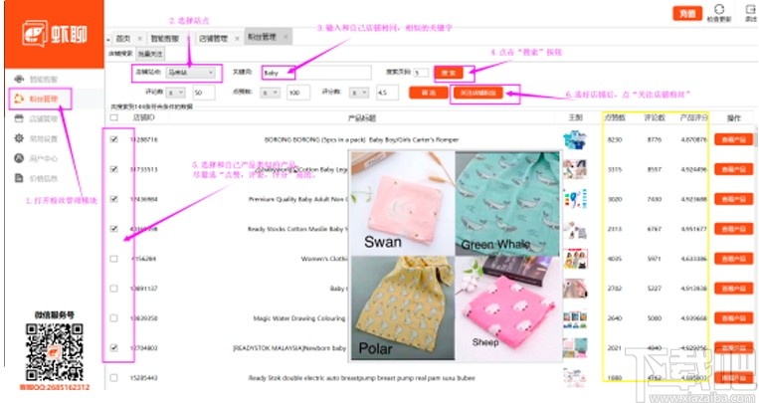Close the 粉丝管理 tab

pyautogui.click(x=285, y=37)
